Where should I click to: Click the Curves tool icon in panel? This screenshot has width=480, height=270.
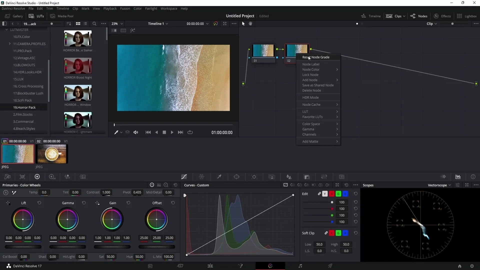tap(184, 177)
